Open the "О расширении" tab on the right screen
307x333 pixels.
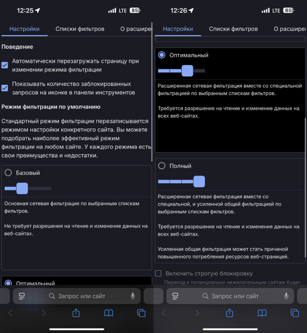[x=290, y=29]
